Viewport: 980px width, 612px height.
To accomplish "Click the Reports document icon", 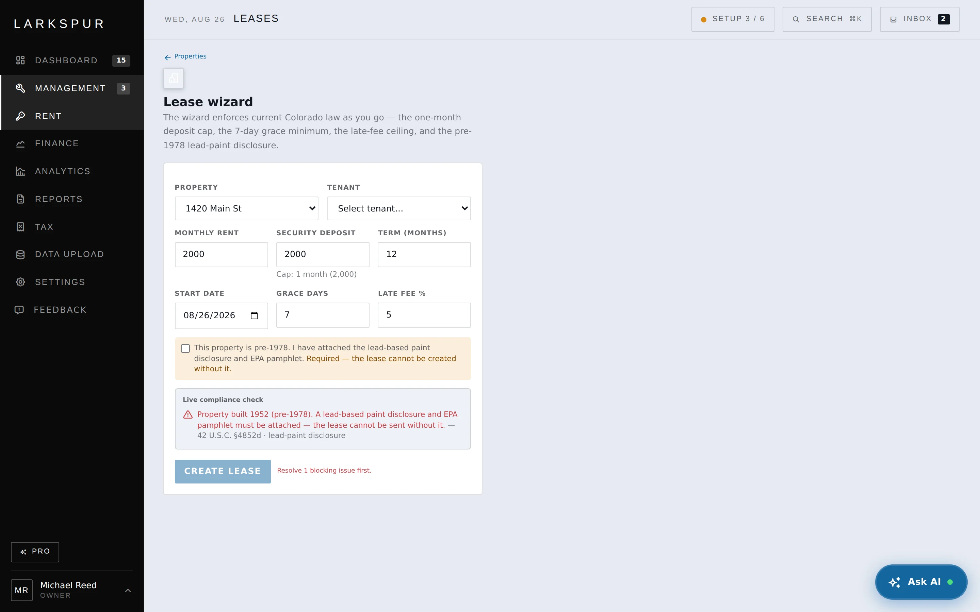I will (x=20, y=199).
